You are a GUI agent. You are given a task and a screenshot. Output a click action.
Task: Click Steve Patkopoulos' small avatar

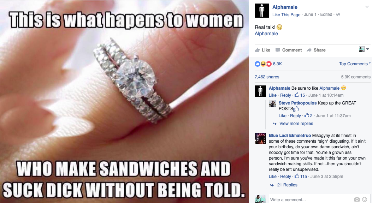pos(272,104)
